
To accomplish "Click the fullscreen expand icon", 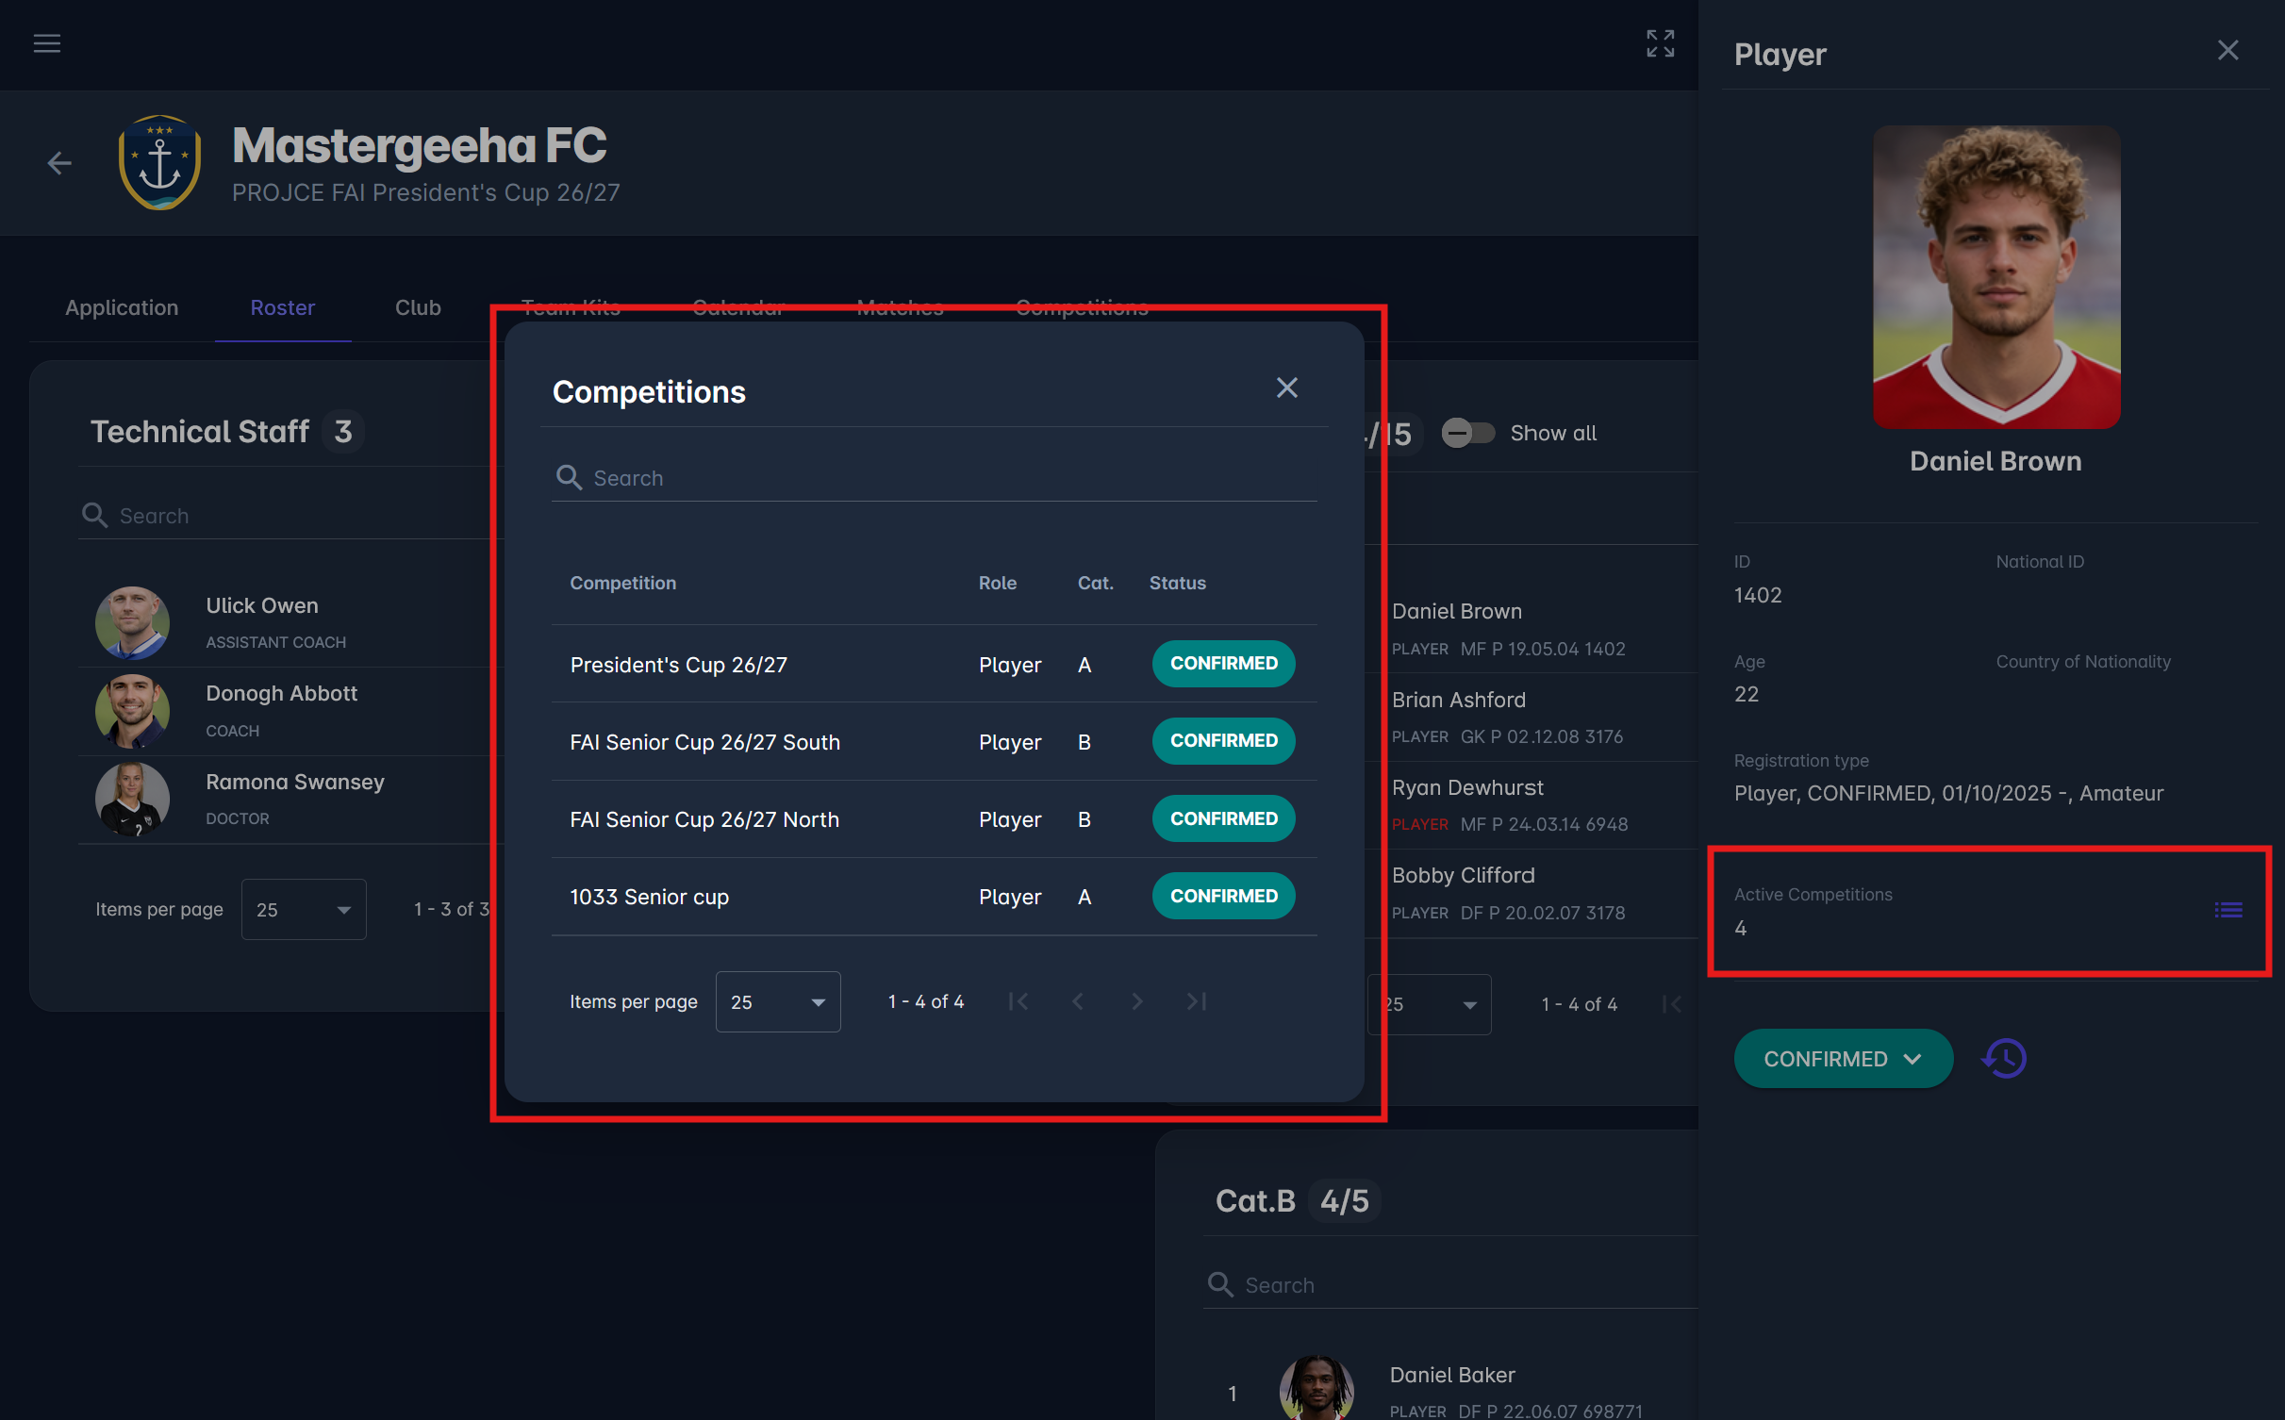I will pos(1660,43).
